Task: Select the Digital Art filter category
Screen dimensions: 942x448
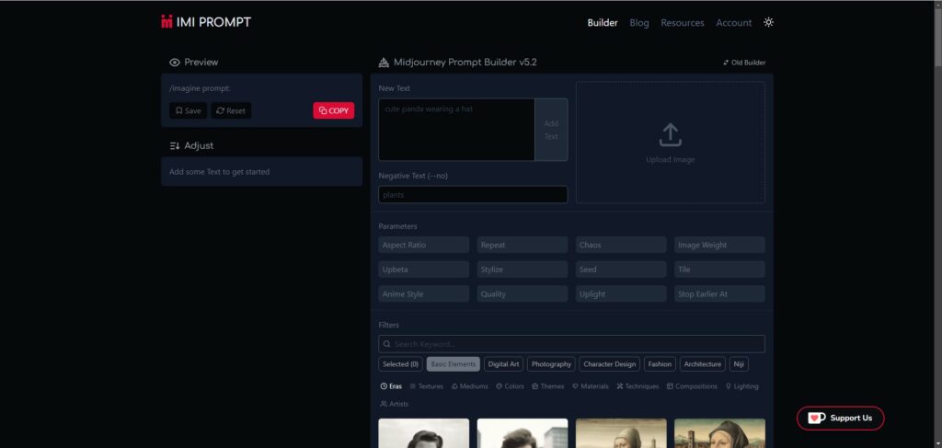Action: click(503, 364)
